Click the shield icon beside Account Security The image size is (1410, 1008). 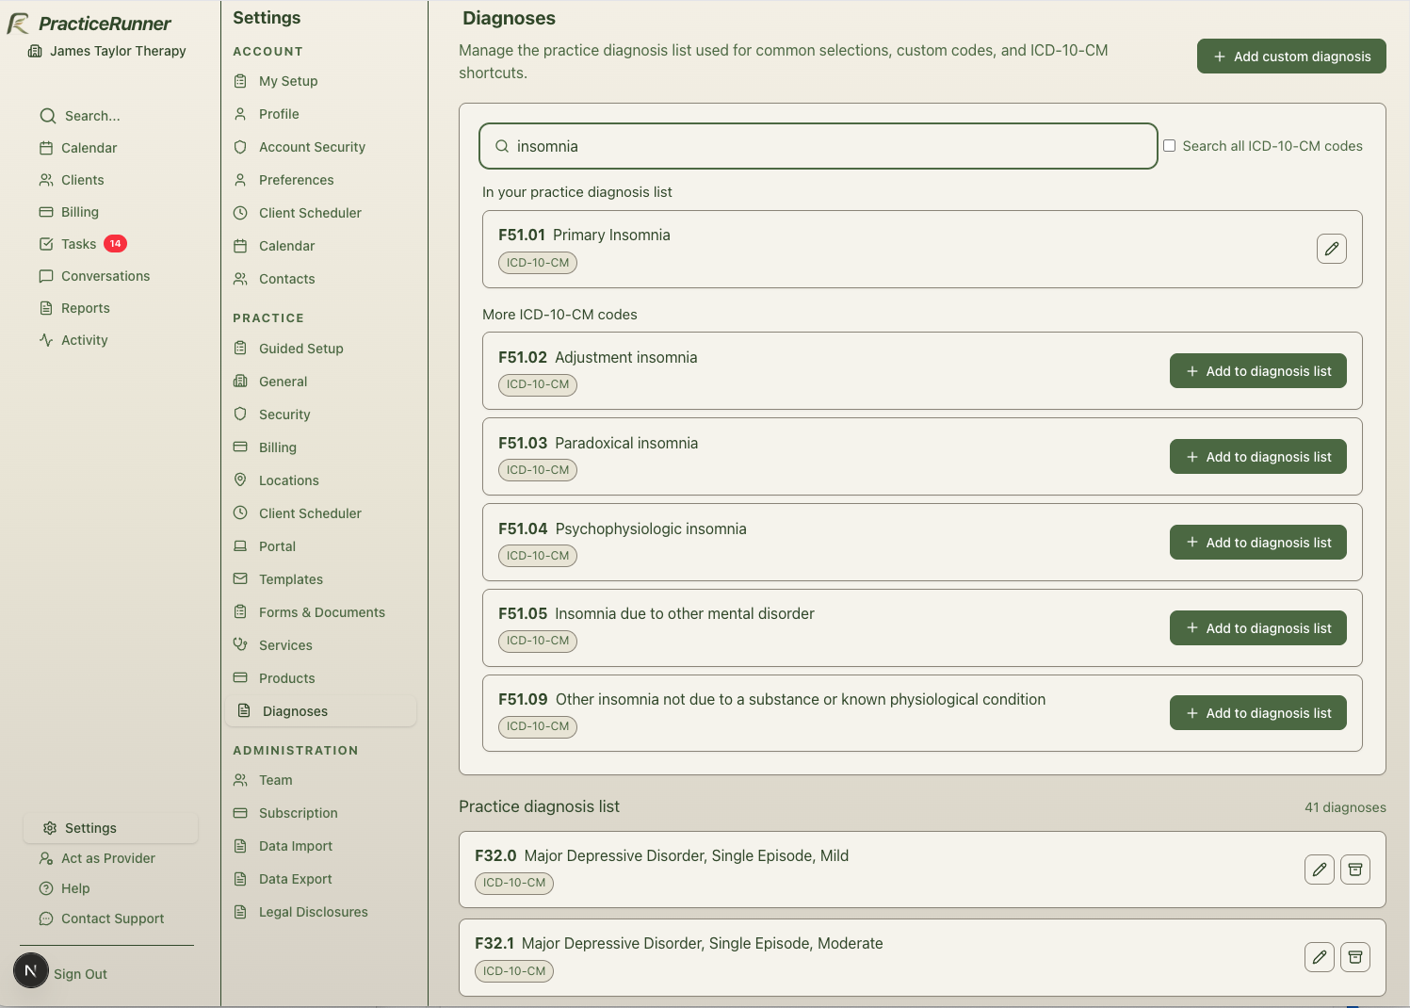pos(240,147)
